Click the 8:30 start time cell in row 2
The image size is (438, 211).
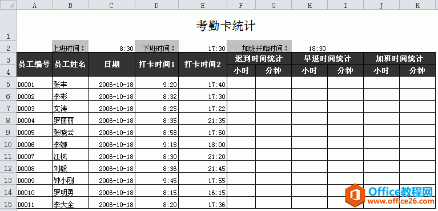pos(111,46)
